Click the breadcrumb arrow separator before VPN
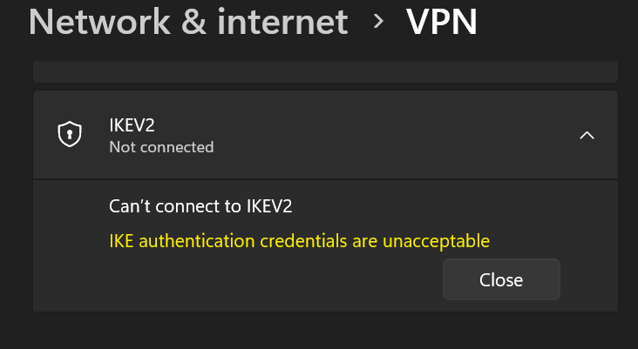Image resolution: width=638 pixels, height=349 pixels. [x=378, y=21]
